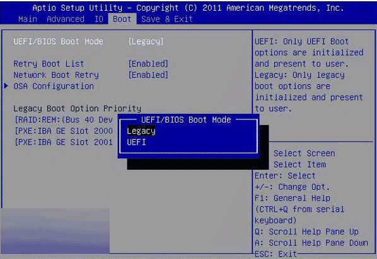Viewport: 377px width, 259px height.
Task: Select the RAID:REM boot option entry
Action: (64, 119)
